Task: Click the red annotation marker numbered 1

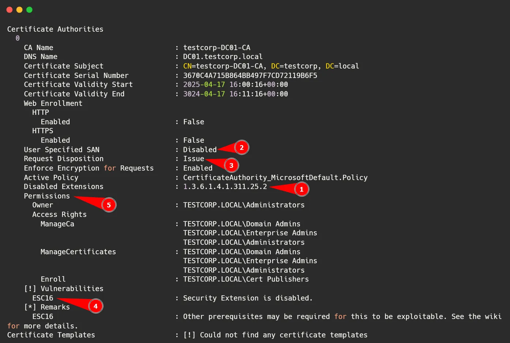Action: pyautogui.click(x=301, y=189)
